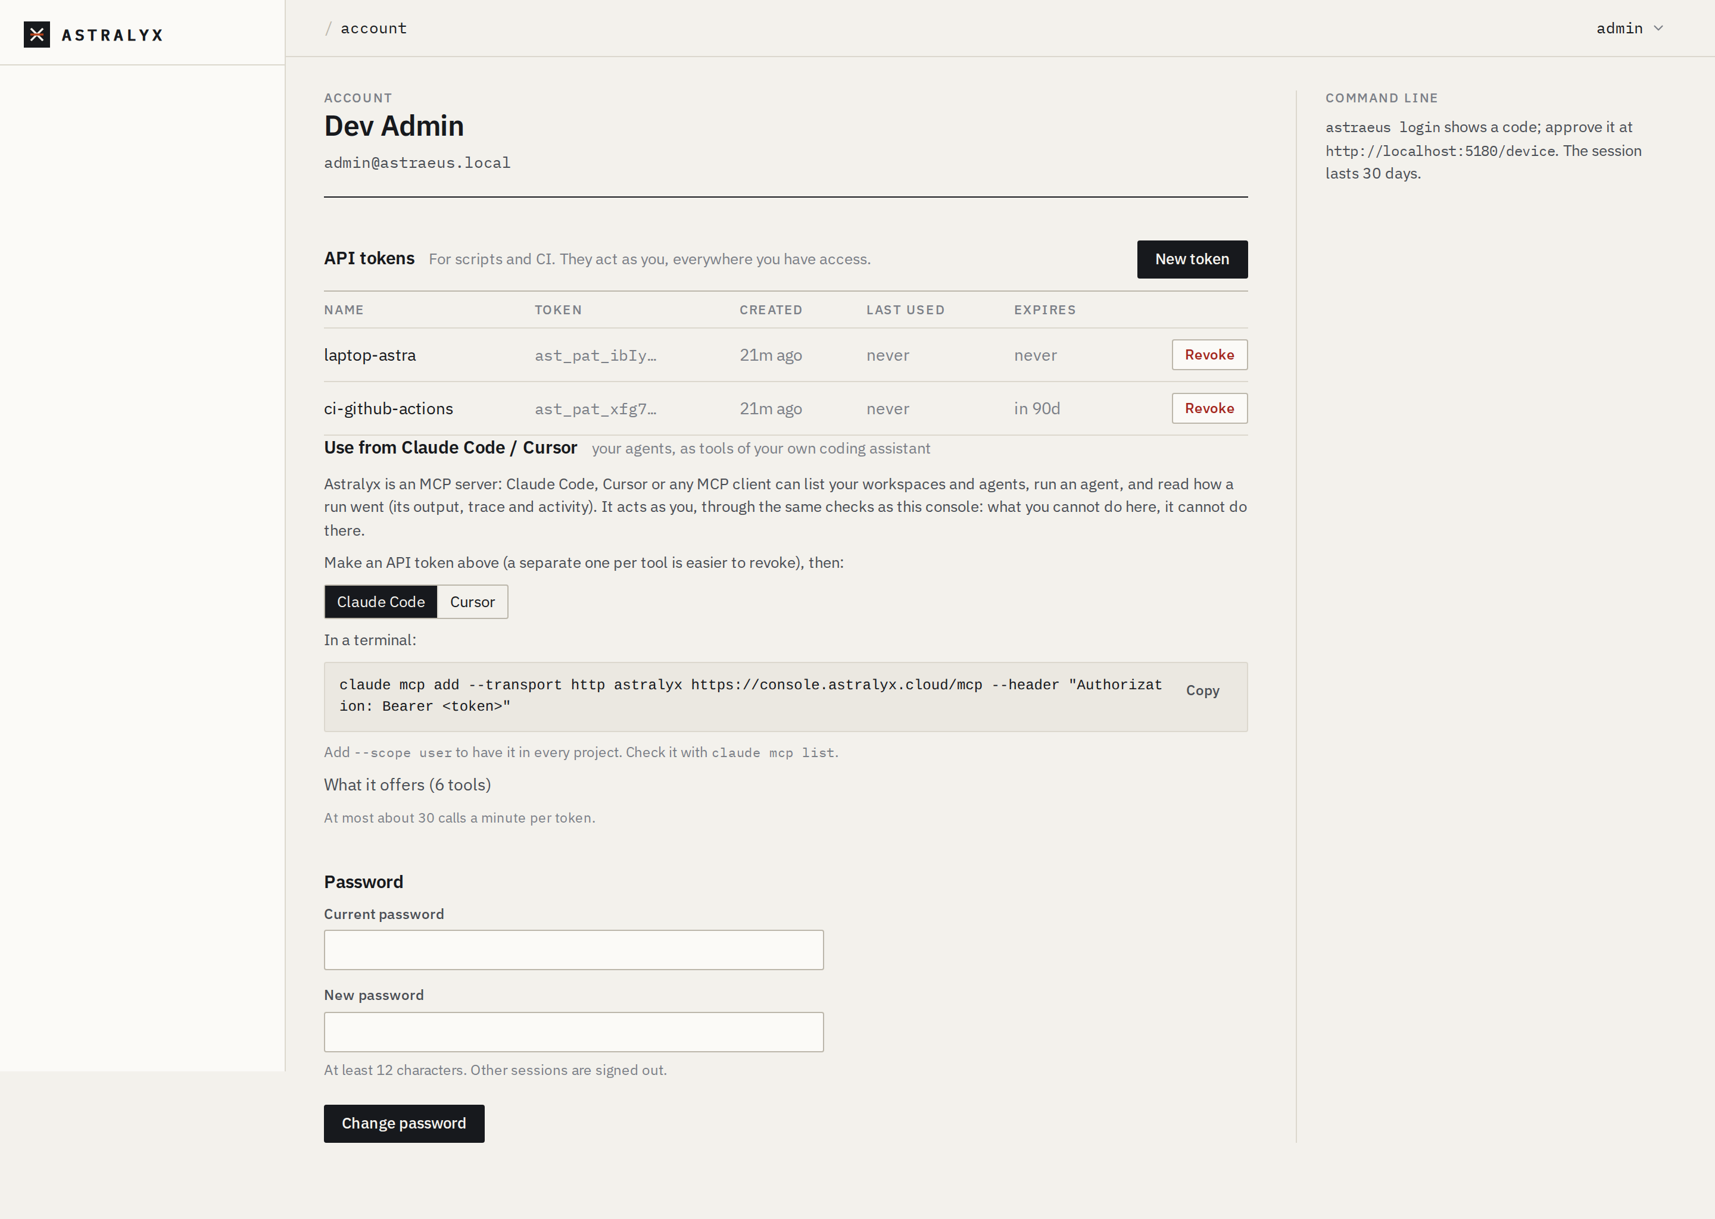Click the Password section heading
1715x1219 pixels.
tap(363, 882)
